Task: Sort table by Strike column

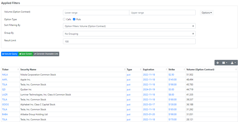Action: click(177, 70)
